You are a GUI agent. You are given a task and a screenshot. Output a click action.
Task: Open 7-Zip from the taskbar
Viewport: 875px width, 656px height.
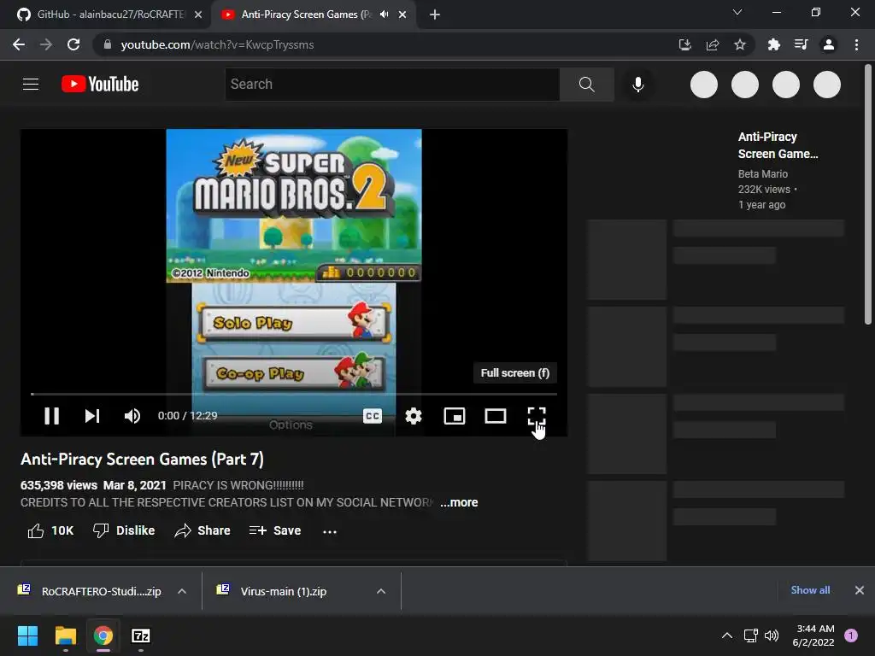pyautogui.click(x=141, y=635)
